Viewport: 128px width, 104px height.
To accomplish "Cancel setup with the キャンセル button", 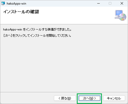I will (x=114, y=98).
